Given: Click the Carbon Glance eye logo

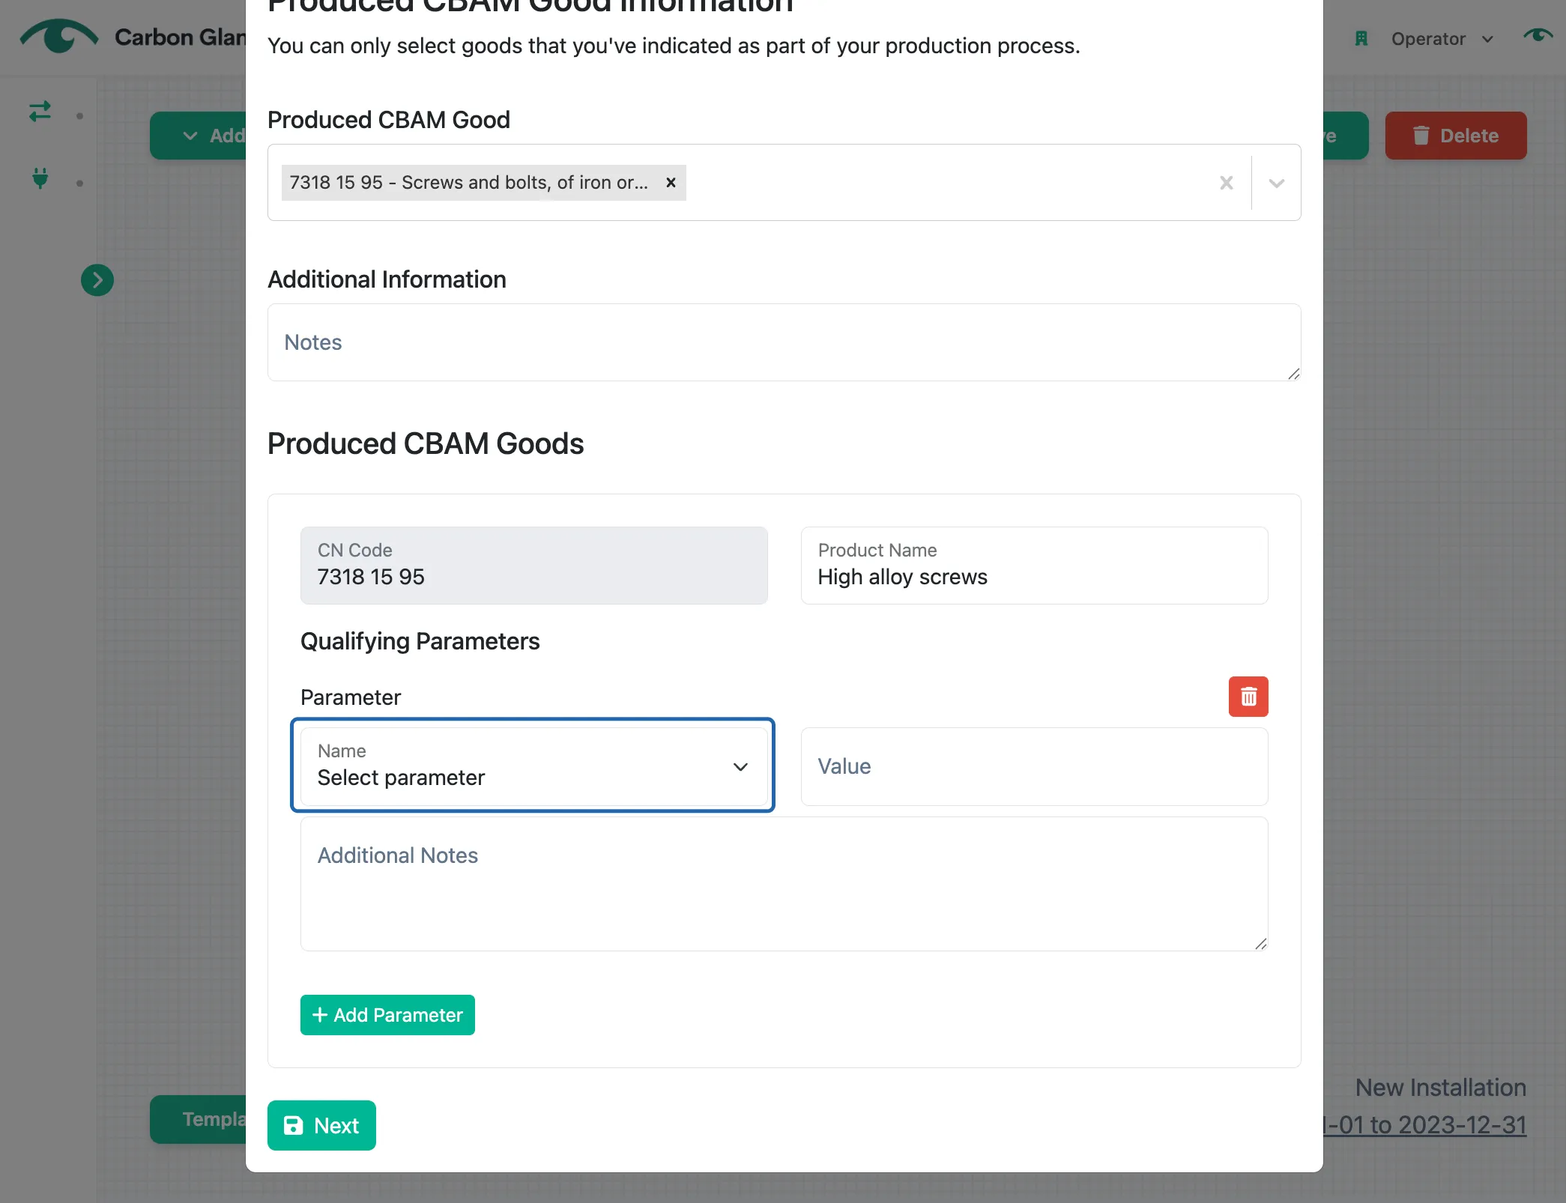Looking at the screenshot, I should tap(59, 35).
